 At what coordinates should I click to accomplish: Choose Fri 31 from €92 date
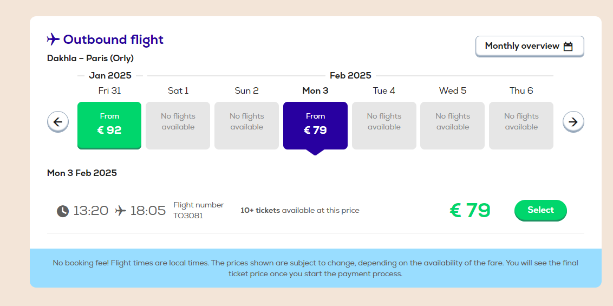click(x=109, y=126)
